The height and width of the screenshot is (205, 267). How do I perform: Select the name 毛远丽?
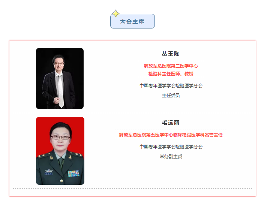[x=171, y=123]
